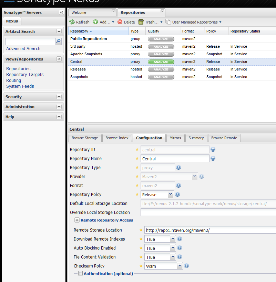
Task: Click the Remote Storage Location field
Action: coord(210,230)
